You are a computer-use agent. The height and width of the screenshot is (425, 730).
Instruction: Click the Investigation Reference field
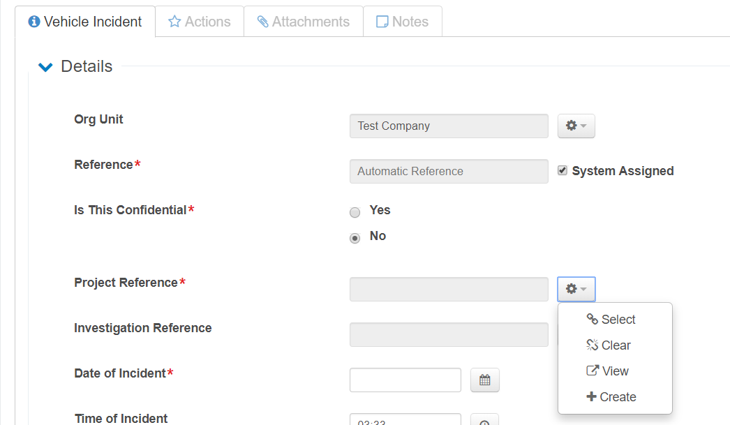point(449,334)
